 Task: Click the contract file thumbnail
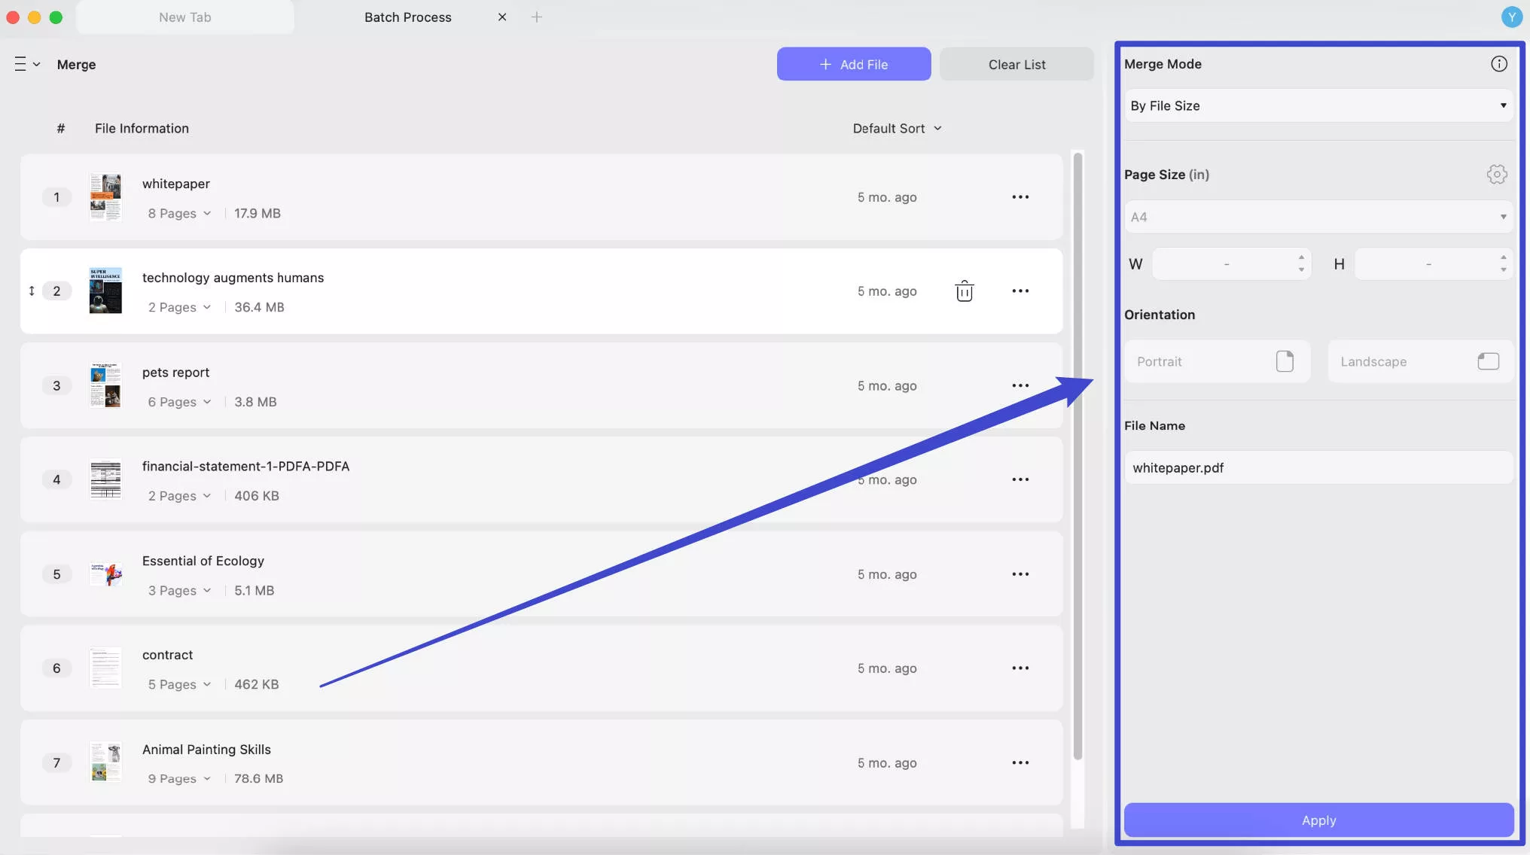pos(105,668)
